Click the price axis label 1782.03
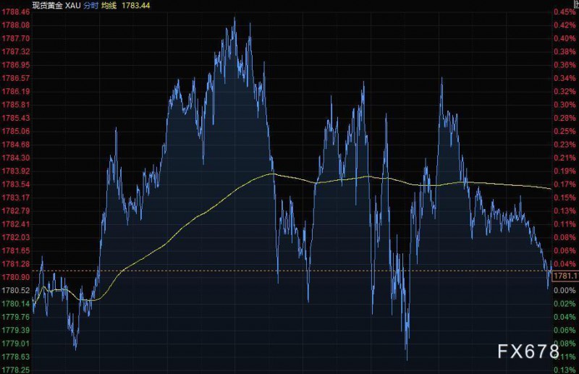Screen dimensions: 579x374 (15, 237)
